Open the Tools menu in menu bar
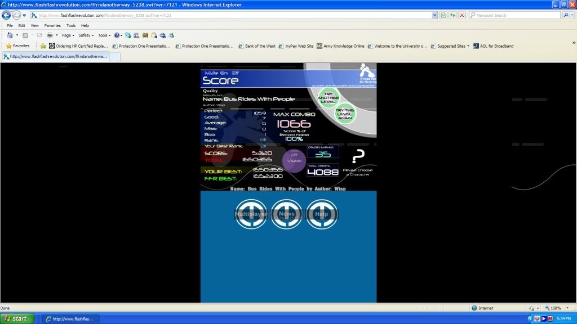Image resolution: width=577 pixels, height=324 pixels. [71, 25]
